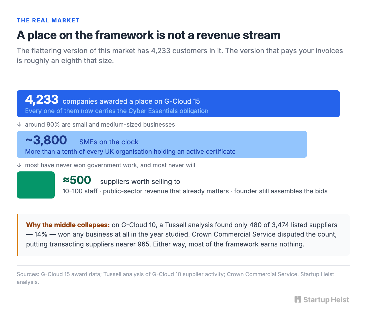Click the 'Sources: G-Cloud 15 award data' footnote

tap(175, 278)
